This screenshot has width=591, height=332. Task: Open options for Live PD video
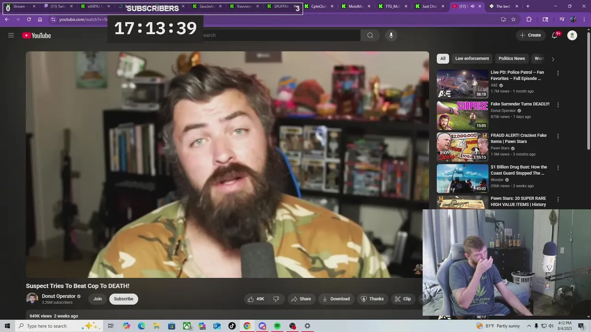point(558,73)
